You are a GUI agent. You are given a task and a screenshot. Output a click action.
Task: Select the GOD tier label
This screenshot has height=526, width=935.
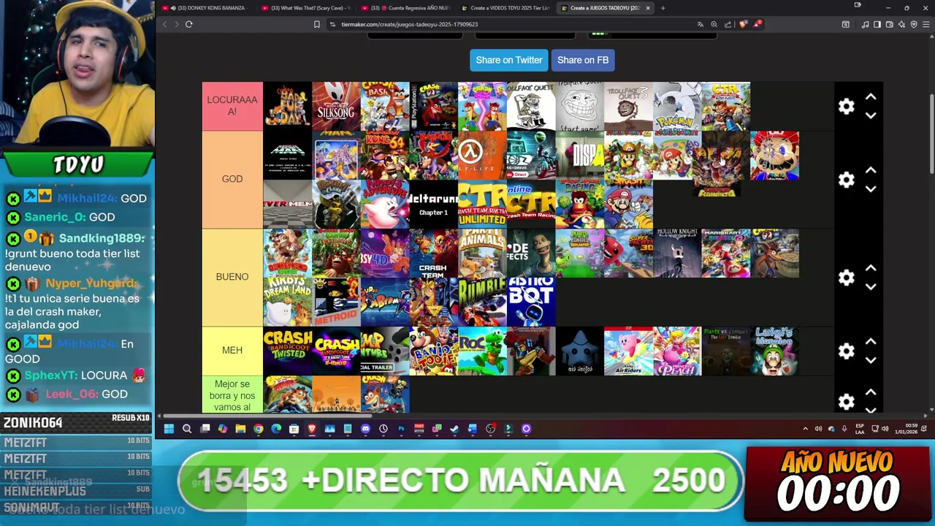point(232,179)
